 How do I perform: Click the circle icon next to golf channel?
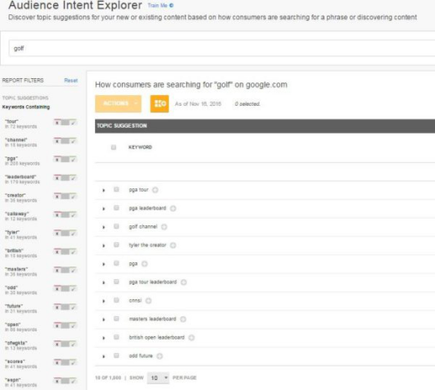click(x=164, y=227)
